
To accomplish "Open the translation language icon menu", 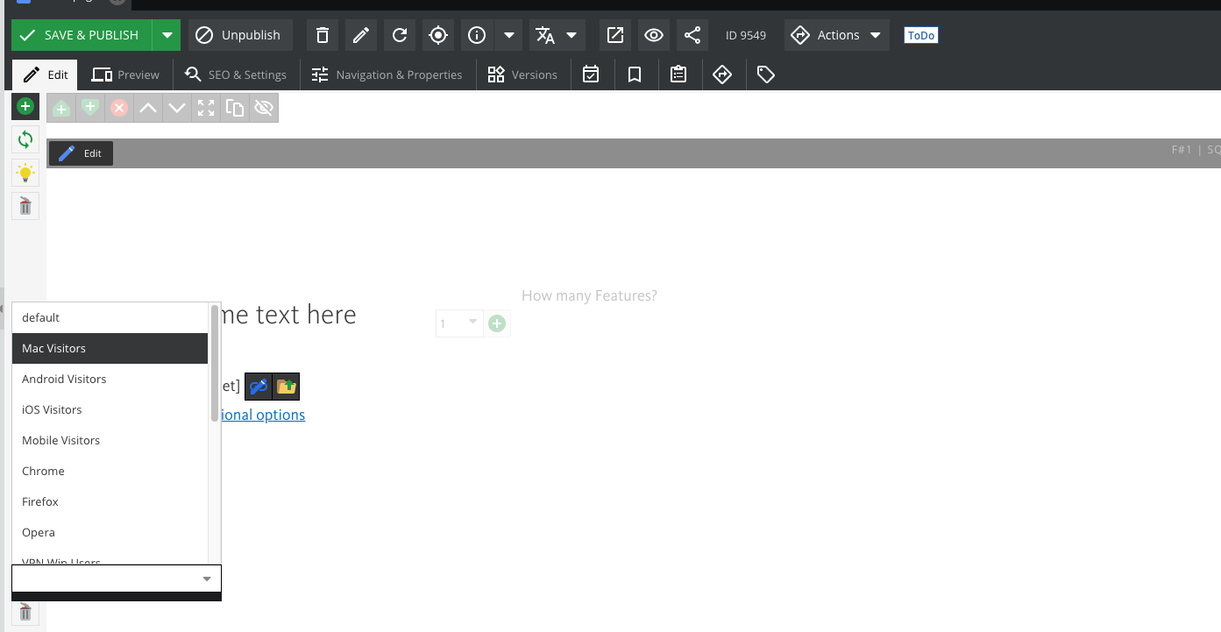I will [x=545, y=35].
